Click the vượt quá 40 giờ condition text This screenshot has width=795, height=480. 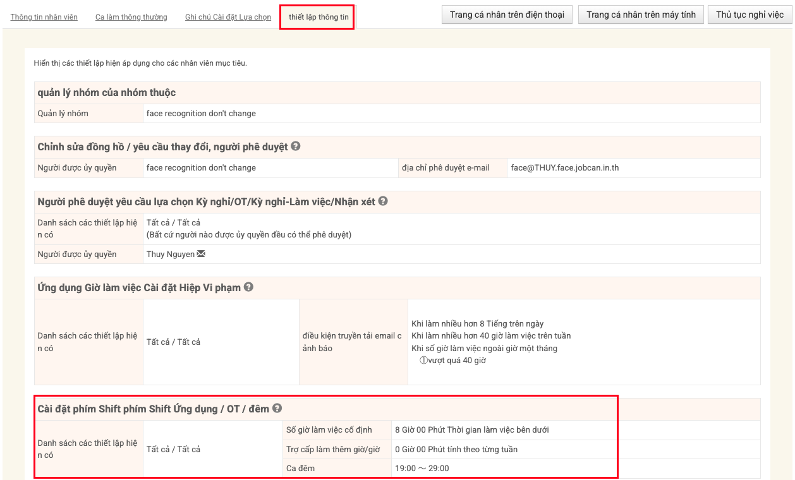(x=457, y=361)
